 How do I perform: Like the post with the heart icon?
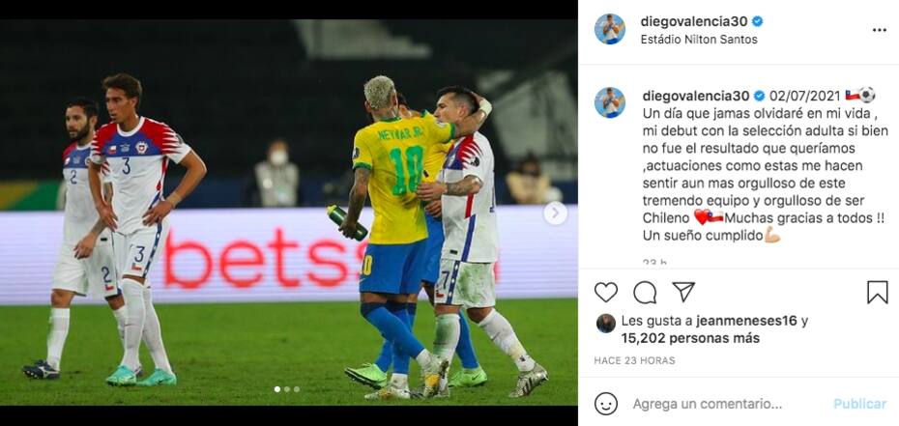605,292
